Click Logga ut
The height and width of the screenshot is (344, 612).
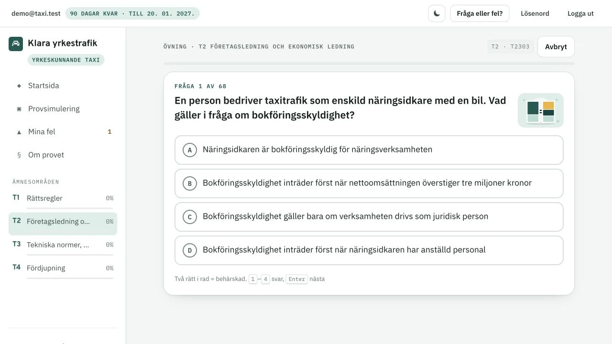click(x=580, y=13)
